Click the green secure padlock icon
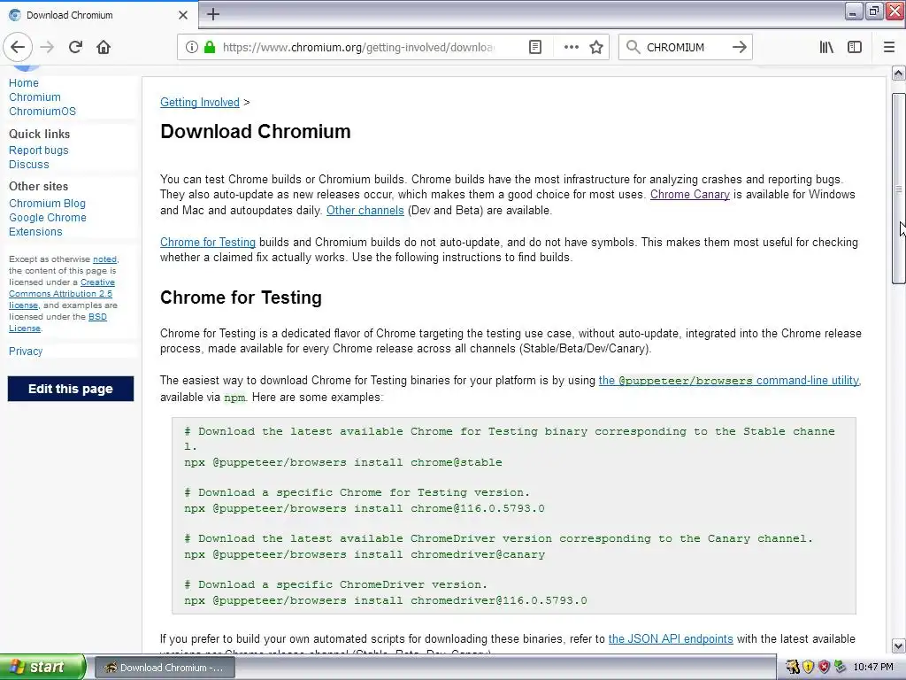 click(x=210, y=47)
